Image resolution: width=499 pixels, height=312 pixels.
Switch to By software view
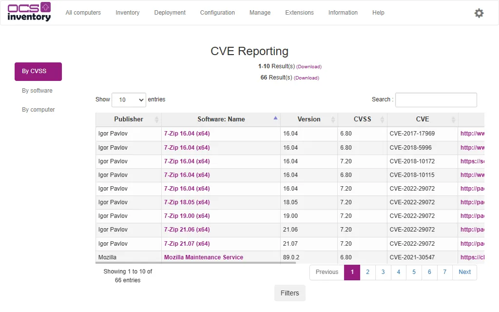(37, 91)
